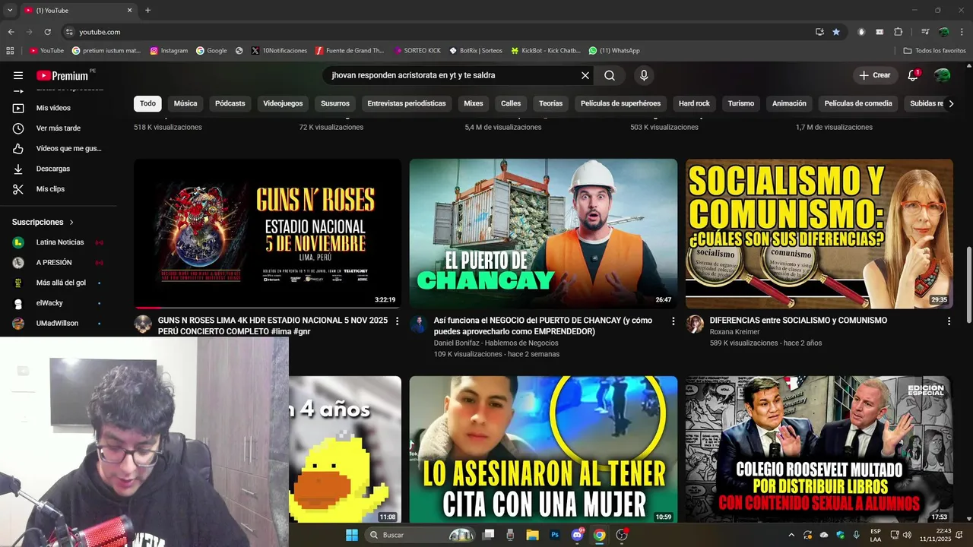Open the Instagram bookmark
Viewport: 973px width, 547px height.
[169, 51]
